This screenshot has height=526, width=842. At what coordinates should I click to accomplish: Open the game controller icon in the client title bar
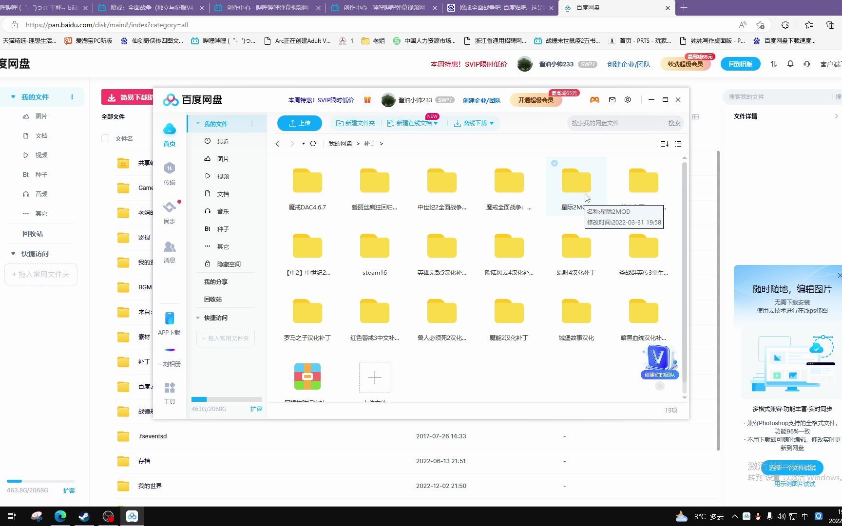594,100
